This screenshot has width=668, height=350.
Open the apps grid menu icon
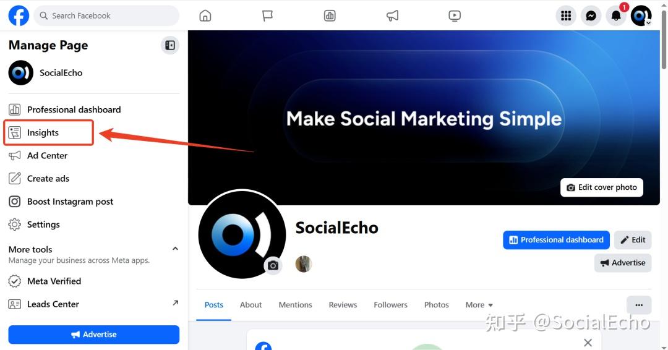click(x=566, y=15)
